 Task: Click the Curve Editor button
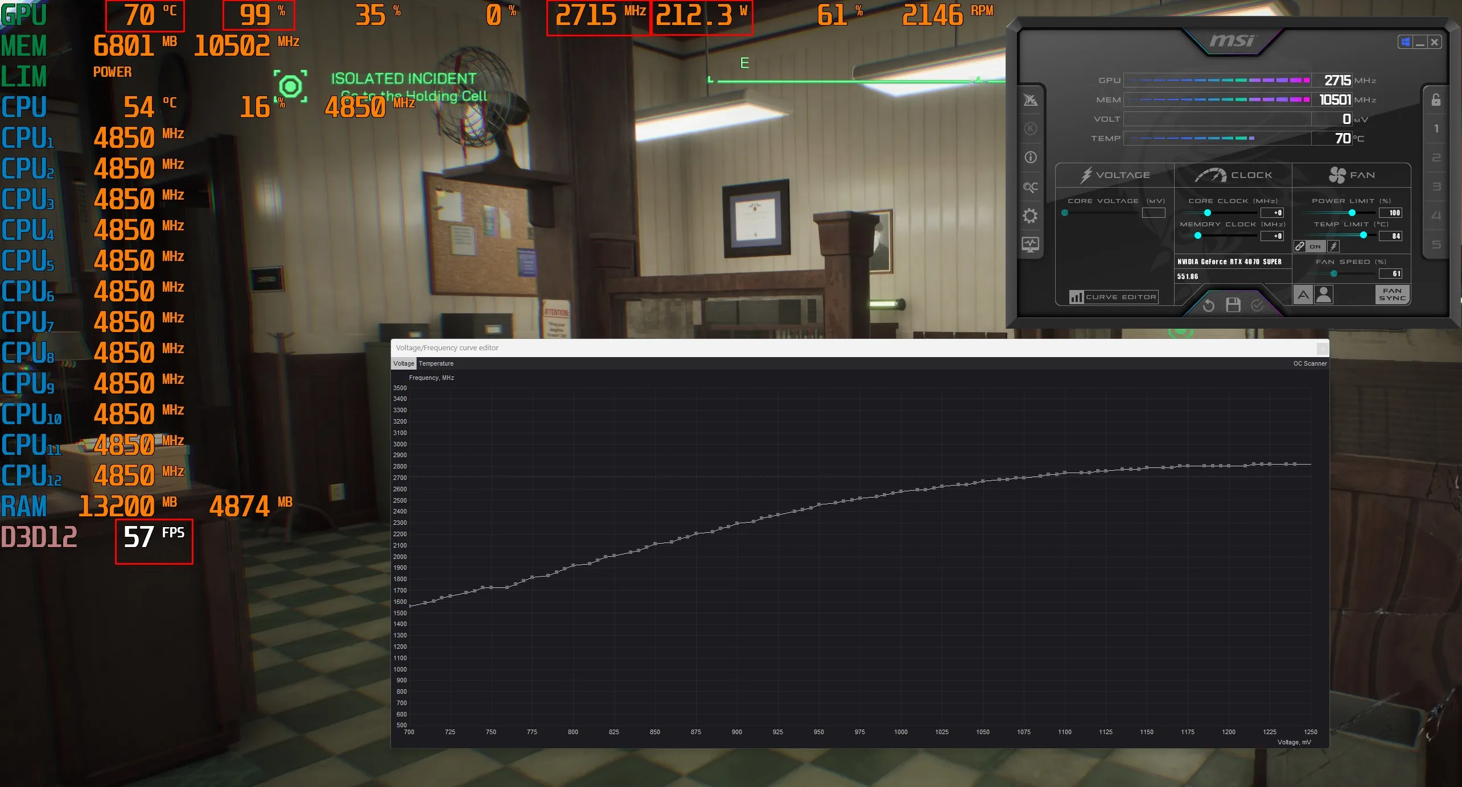pos(1114,297)
